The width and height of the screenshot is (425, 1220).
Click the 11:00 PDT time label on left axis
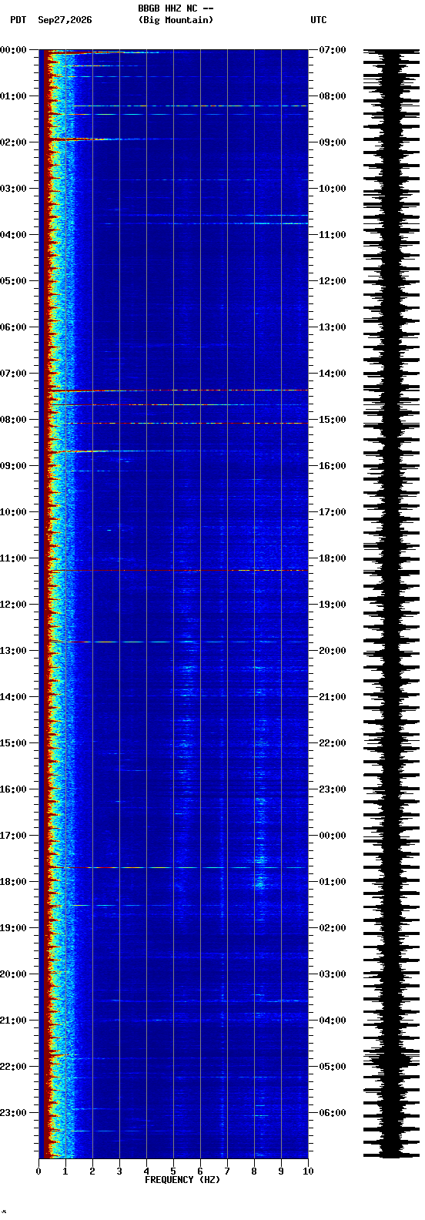pos(14,558)
